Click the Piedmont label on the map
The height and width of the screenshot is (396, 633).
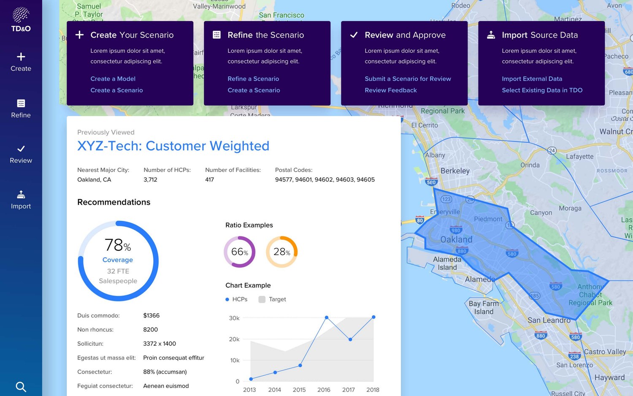488,219
